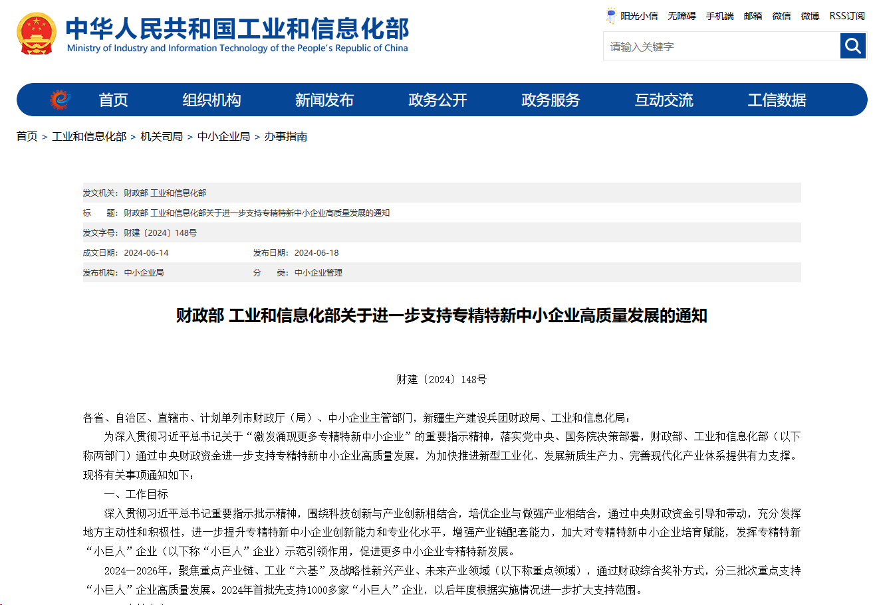Click the 微博 link in top bar

(x=810, y=16)
